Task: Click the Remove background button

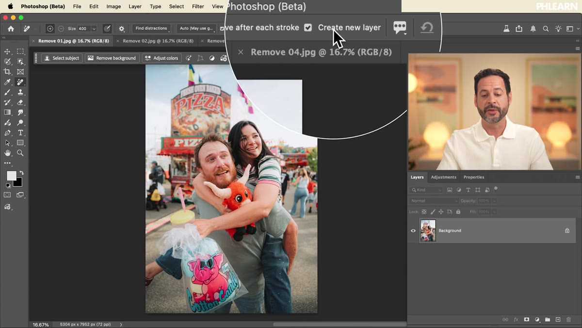Action: coord(112,58)
